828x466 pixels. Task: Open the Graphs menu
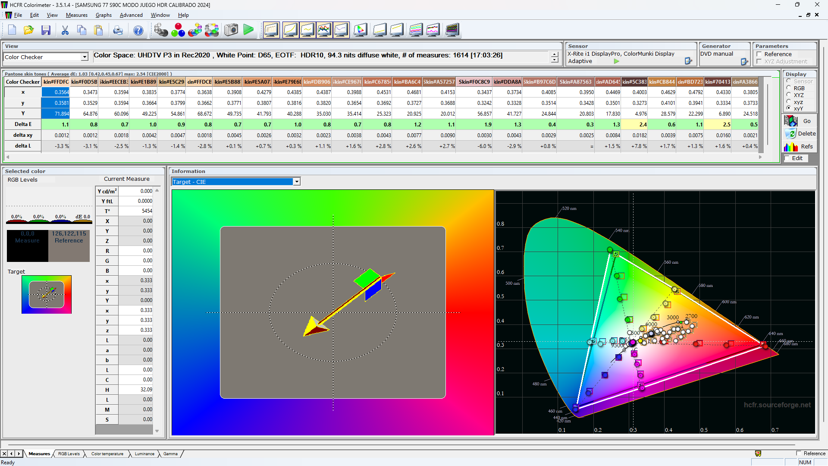coord(103,15)
